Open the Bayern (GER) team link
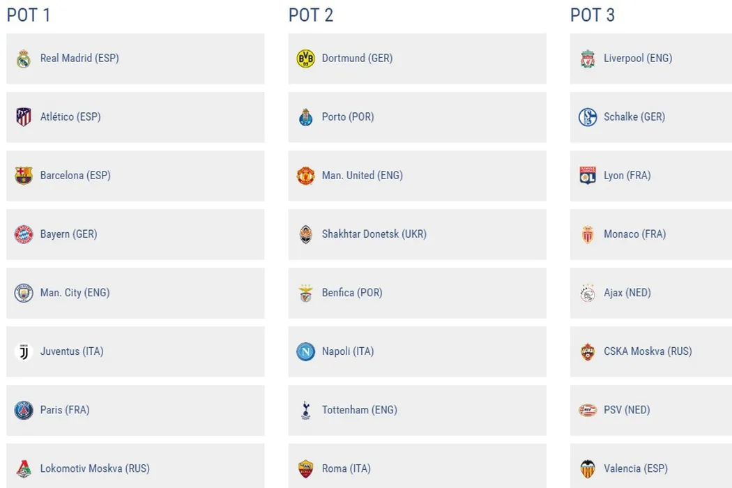 click(x=68, y=234)
